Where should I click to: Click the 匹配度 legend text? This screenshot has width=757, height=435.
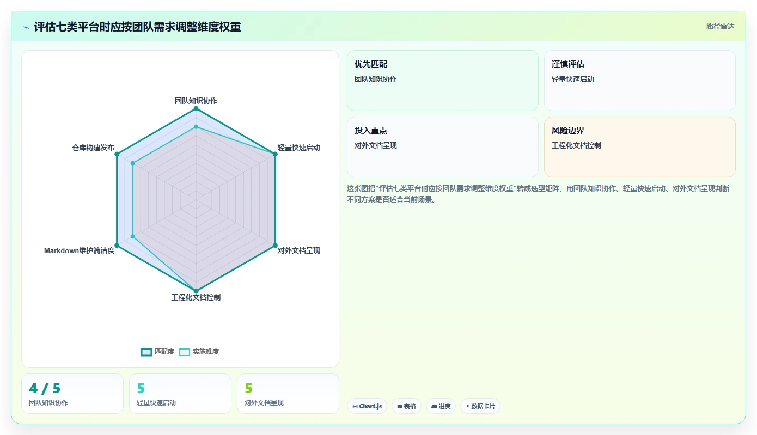164,352
